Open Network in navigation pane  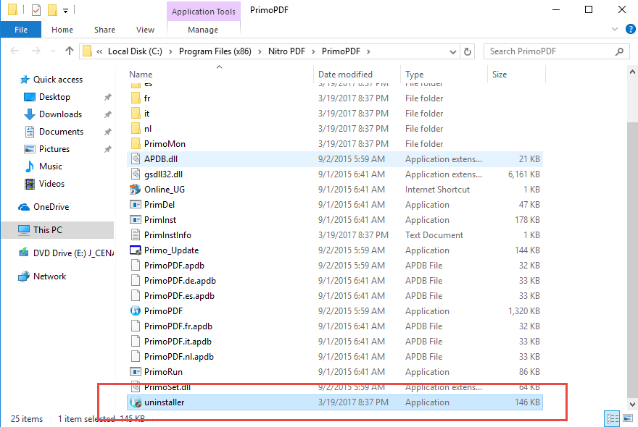(49, 276)
